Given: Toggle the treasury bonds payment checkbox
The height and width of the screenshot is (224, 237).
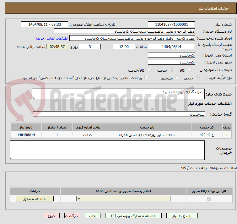Looking at the screenshot, I should click(x=146, y=77).
